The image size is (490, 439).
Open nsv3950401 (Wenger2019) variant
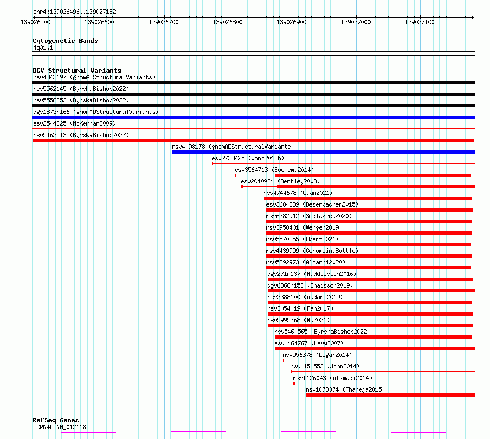coord(304,227)
